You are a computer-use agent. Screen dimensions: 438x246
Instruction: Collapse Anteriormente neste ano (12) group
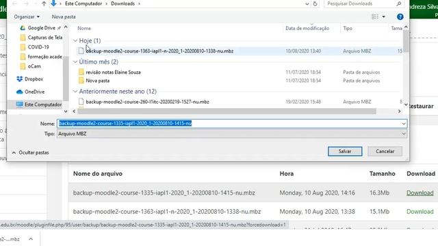tap(75, 91)
